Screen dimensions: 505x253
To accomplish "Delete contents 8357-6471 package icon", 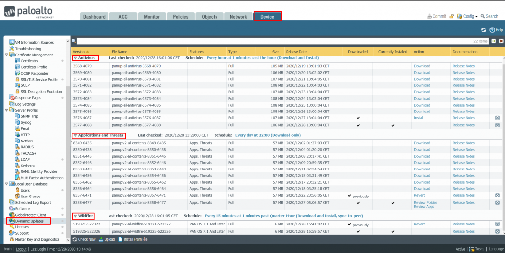I will (x=497, y=195).
